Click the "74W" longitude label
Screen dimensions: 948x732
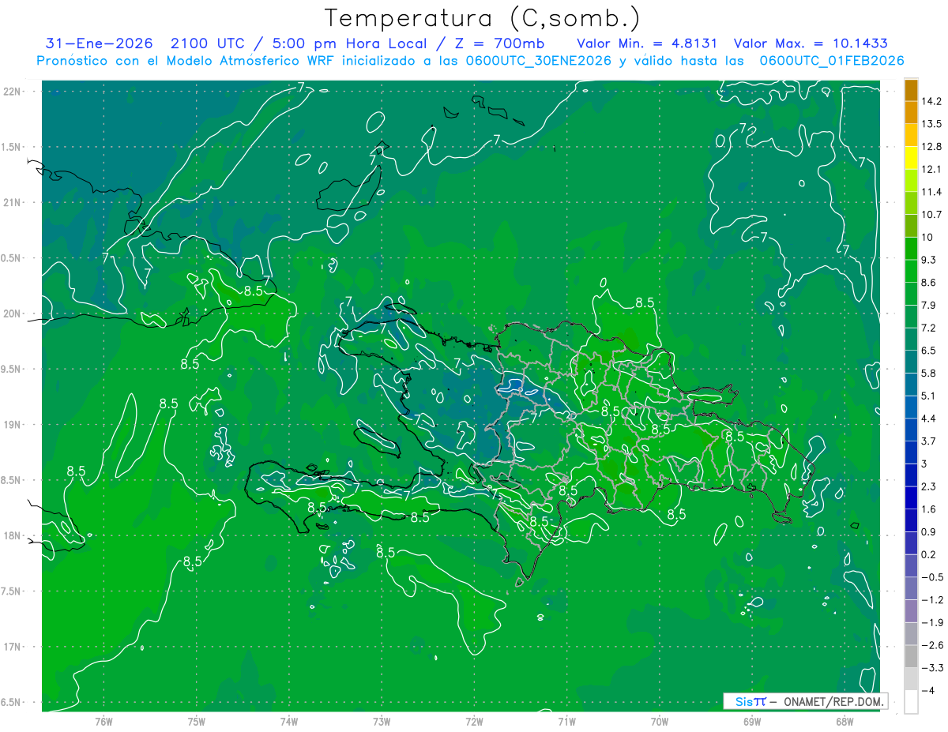coord(289,721)
